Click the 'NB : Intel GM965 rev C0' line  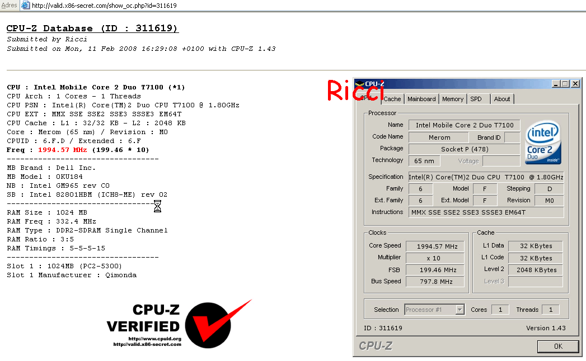point(58,186)
